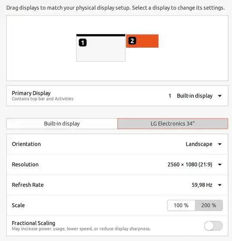Screen dimensions: 232x241
Task: Click the Landscape orientation value
Action: tap(199, 144)
